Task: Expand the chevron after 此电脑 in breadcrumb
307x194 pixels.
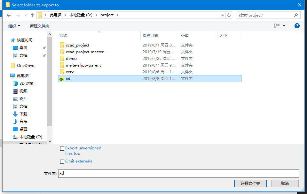Action: pyautogui.click(x=65, y=15)
